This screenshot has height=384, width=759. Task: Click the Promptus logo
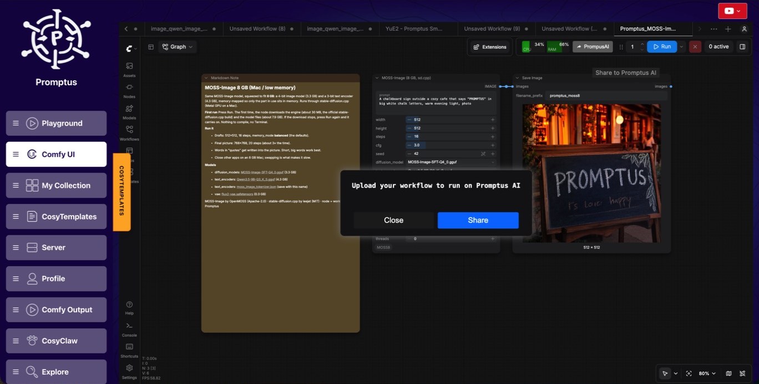point(56,39)
